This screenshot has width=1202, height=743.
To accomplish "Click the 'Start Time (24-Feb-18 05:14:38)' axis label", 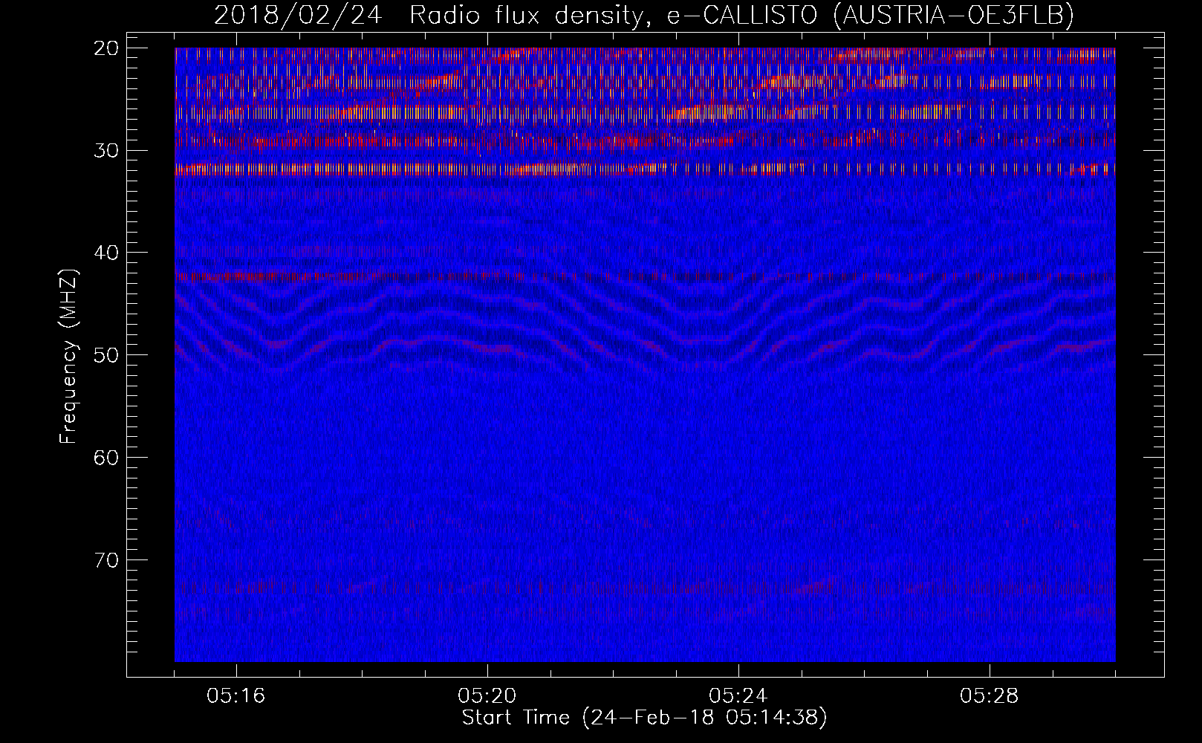I will pyautogui.click(x=644, y=718).
